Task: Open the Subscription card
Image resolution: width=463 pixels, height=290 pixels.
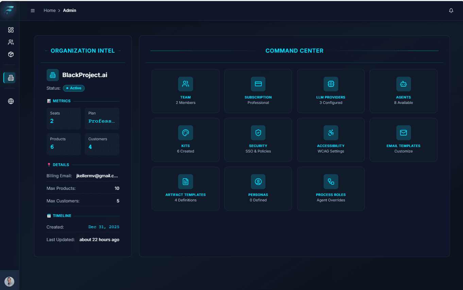Action: (x=258, y=91)
